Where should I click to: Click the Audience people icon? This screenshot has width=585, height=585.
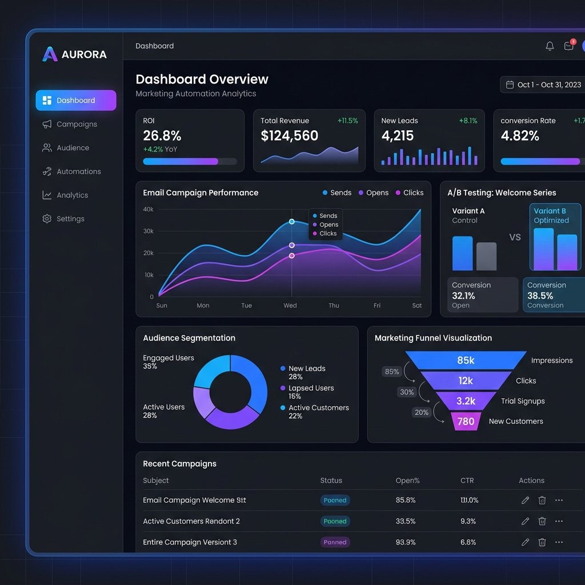tap(47, 148)
